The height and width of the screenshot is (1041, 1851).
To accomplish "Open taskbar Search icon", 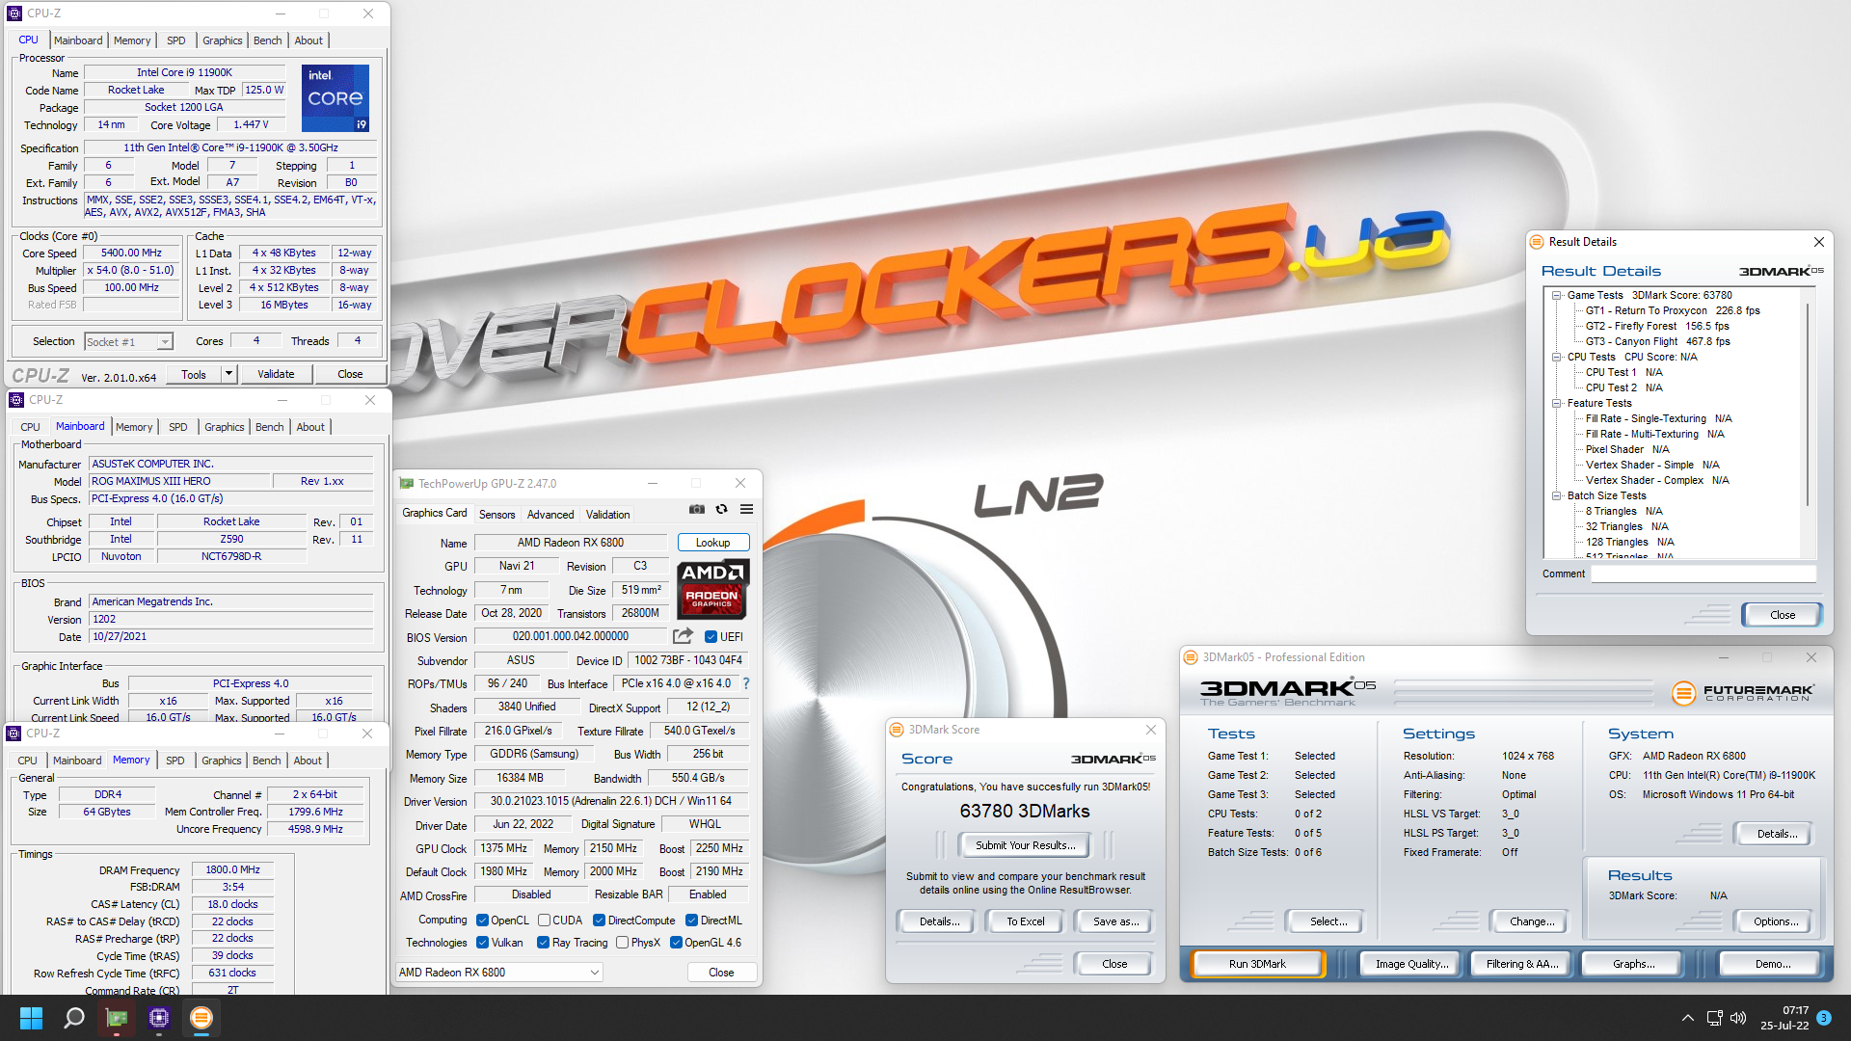I will click(x=74, y=1018).
